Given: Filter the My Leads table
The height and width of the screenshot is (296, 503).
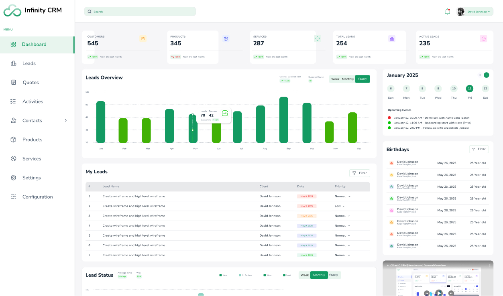Looking at the screenshot, I should click(x=360, y=173).
